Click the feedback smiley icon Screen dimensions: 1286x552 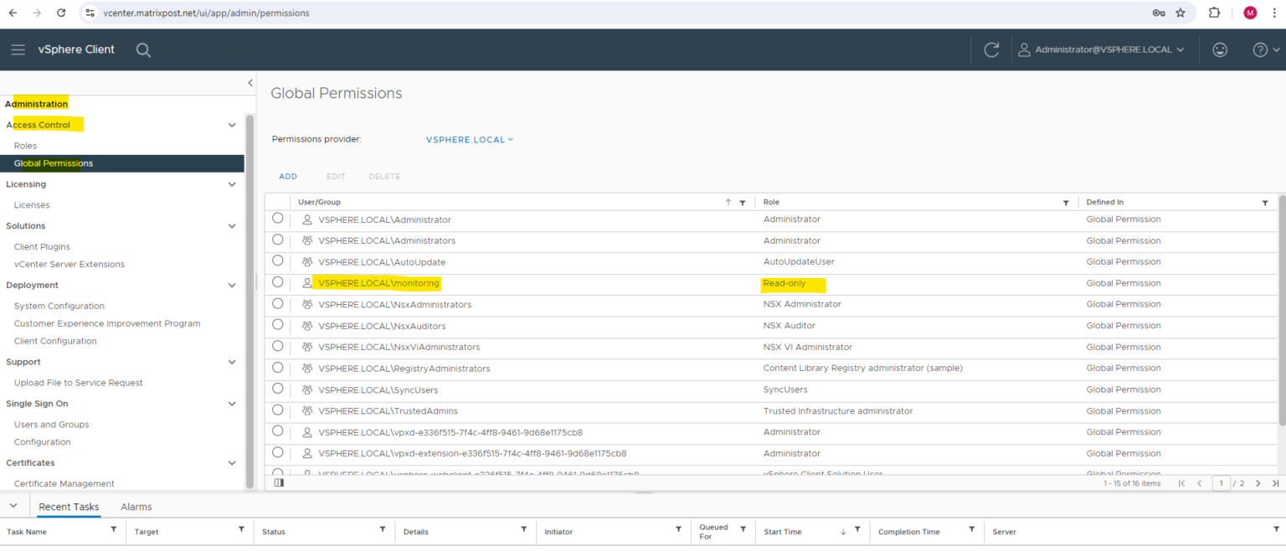(1220, 49)
